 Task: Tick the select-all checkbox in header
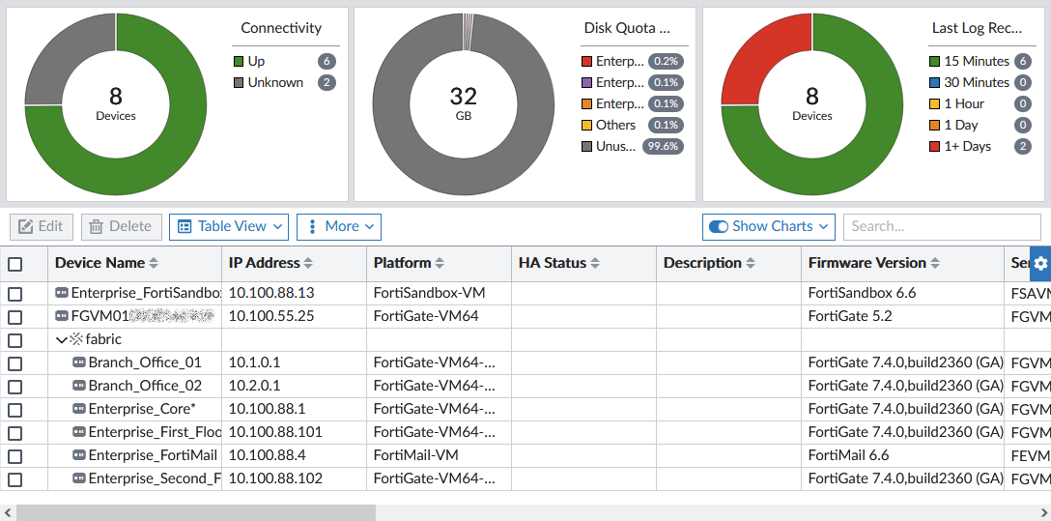pos(14,264)
